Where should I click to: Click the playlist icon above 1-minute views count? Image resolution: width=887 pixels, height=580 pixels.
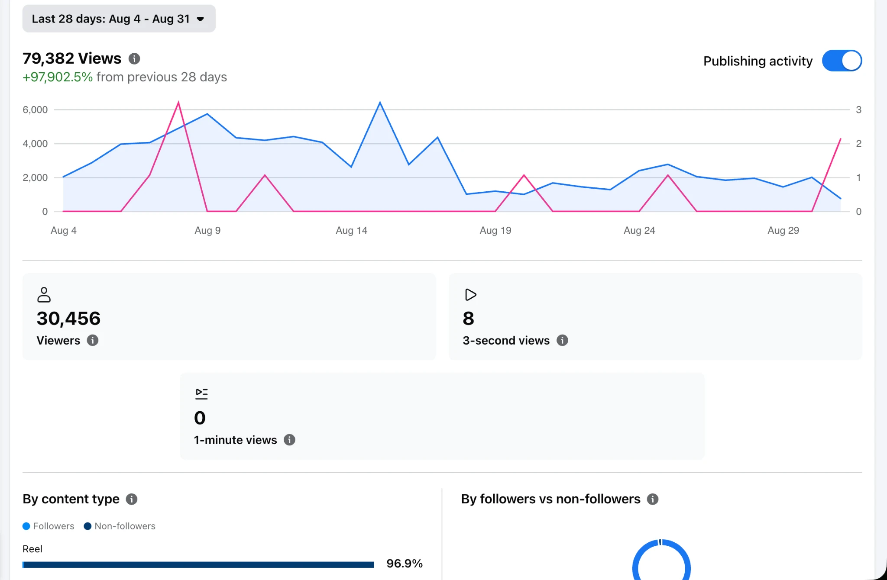201,393
